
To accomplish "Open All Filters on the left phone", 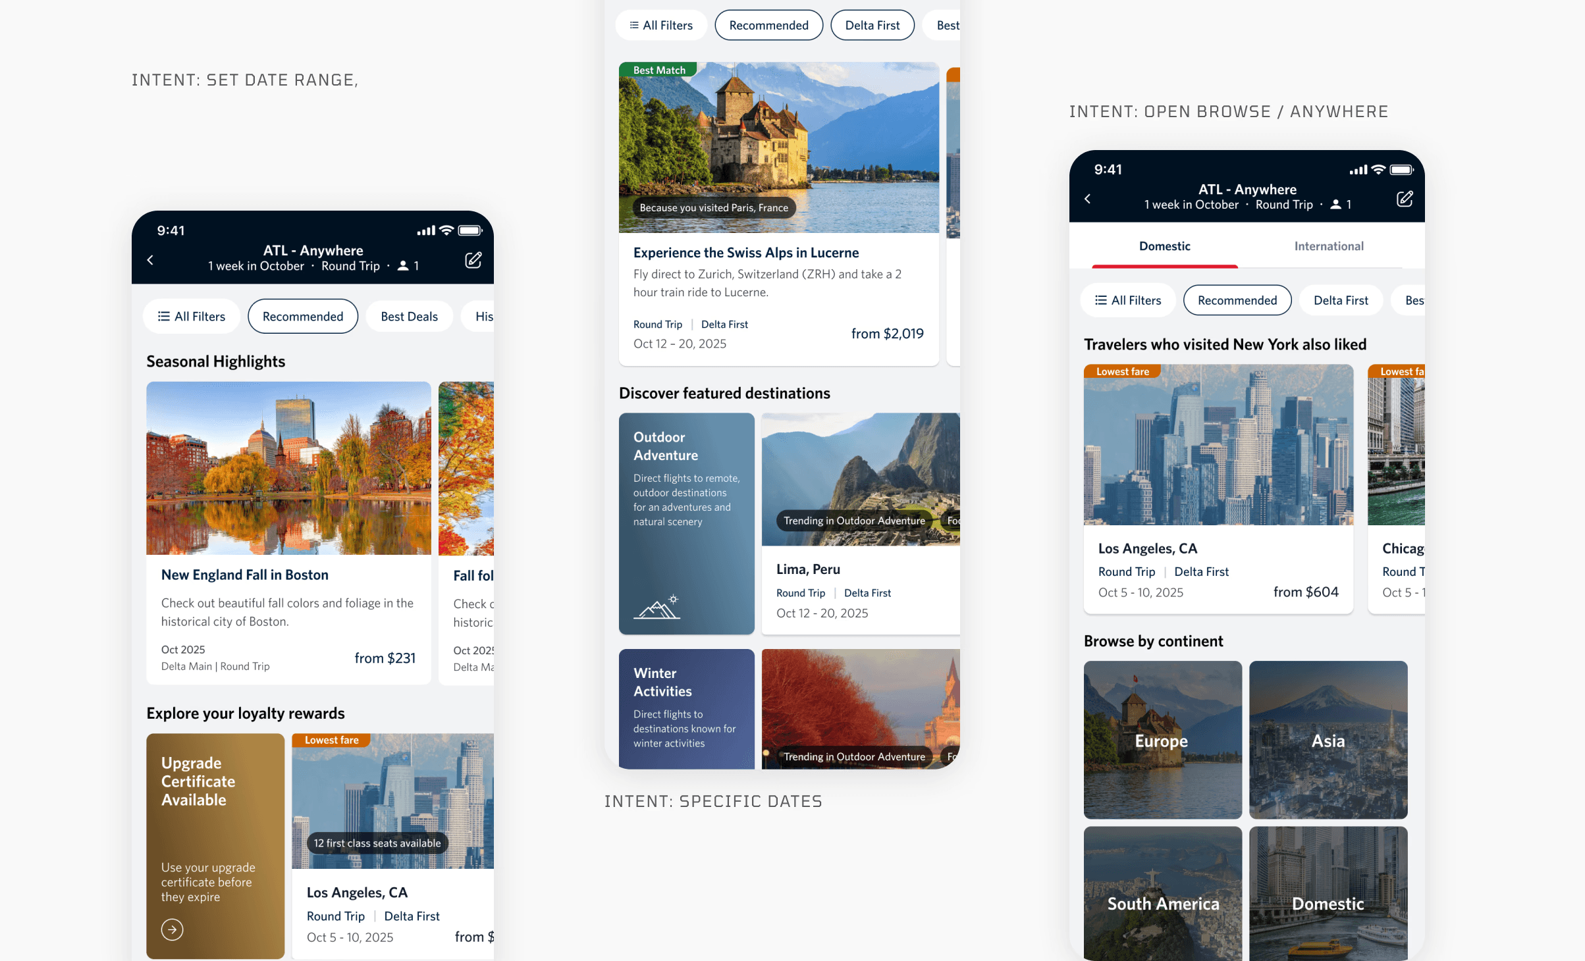I will click(192, 317).
